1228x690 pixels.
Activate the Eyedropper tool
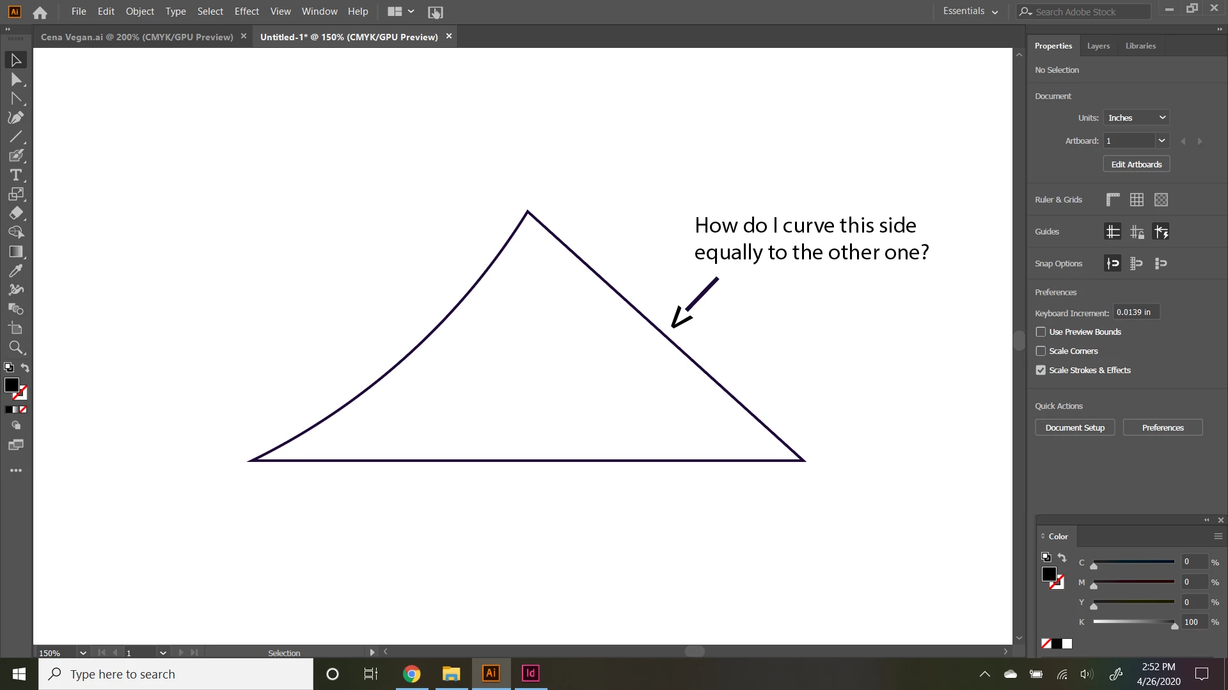(x=16, y=271)
